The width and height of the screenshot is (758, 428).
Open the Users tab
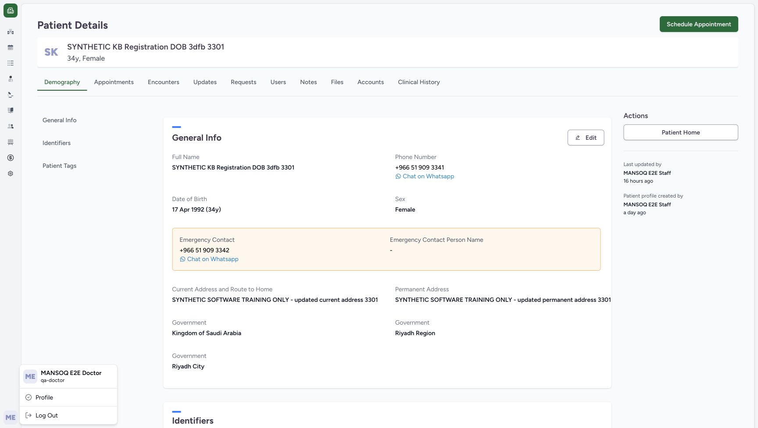tap(278, 82)
